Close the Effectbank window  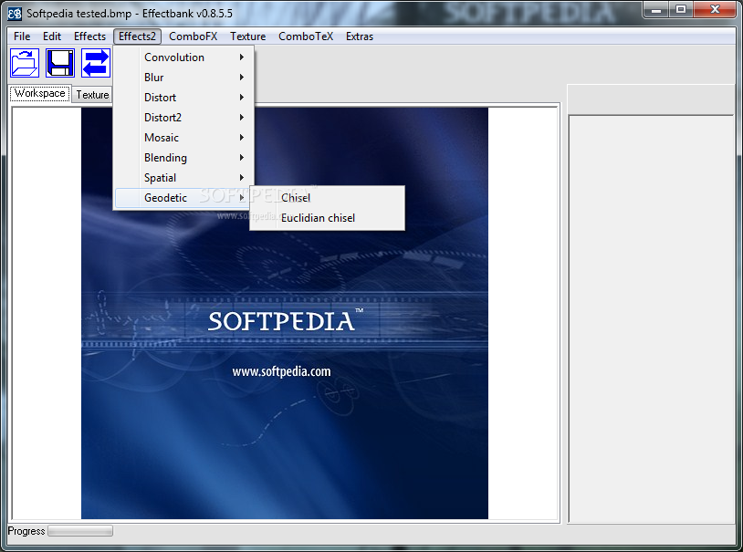(x=715, y=9)
